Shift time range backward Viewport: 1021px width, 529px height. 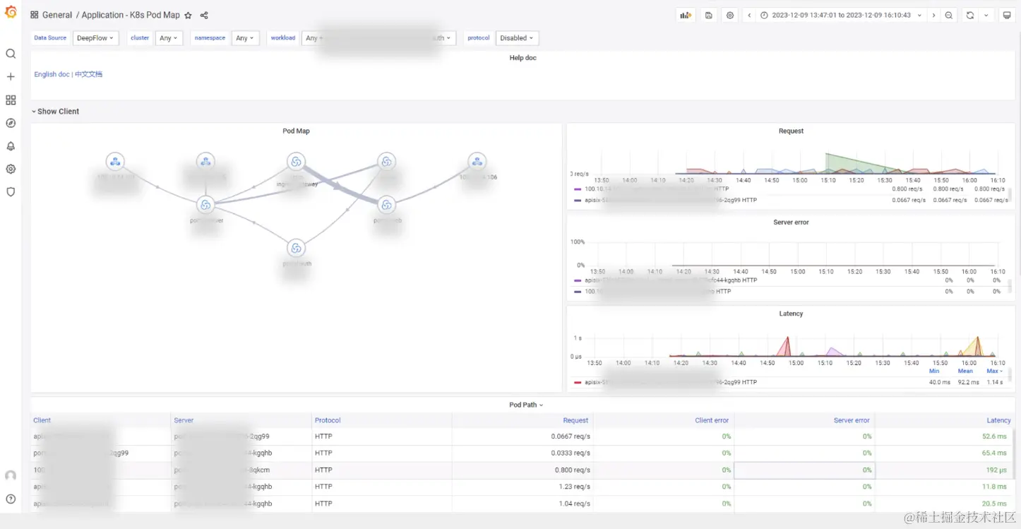(749, 16)
